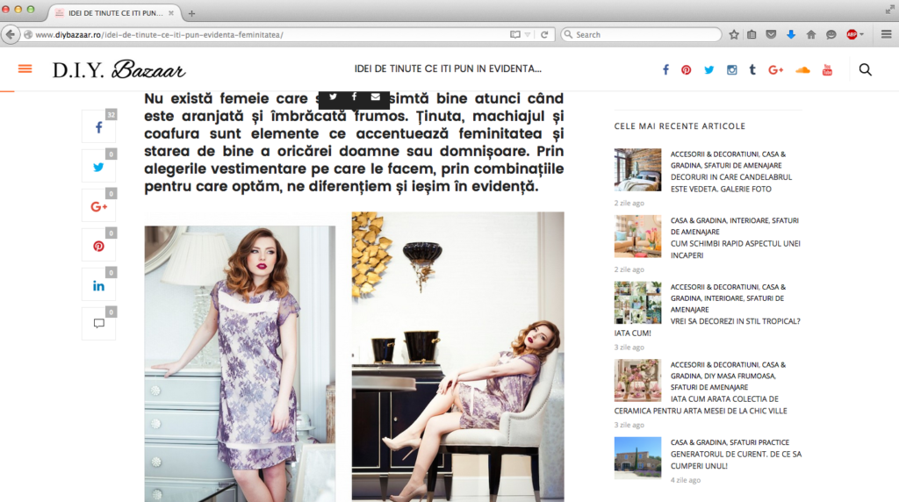Select the 'IDEI DE TINUTE CE ITI PUN' tab
Image resolution: width=899 pixels, height=502 pixels.
(114, 13)
